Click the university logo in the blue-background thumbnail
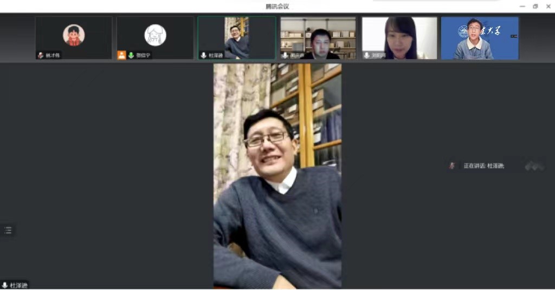This screenshot has height=290, width=555. (463, 31)
